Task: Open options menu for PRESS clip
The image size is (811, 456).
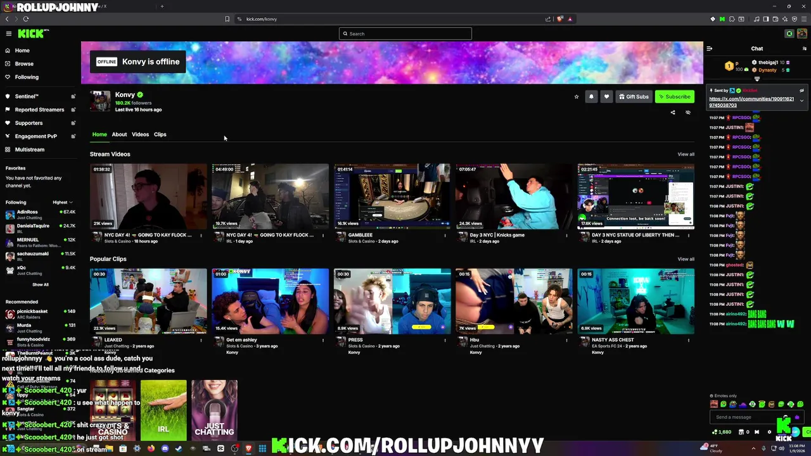Action: click(x=445, y=340)
